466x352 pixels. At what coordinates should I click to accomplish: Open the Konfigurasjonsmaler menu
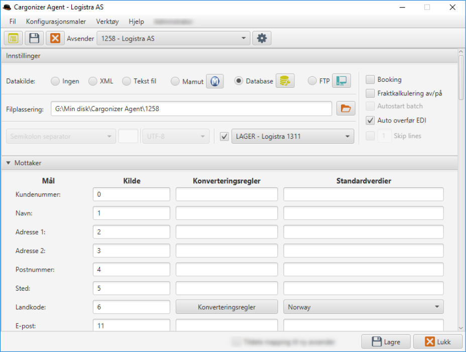click(56, 22)
